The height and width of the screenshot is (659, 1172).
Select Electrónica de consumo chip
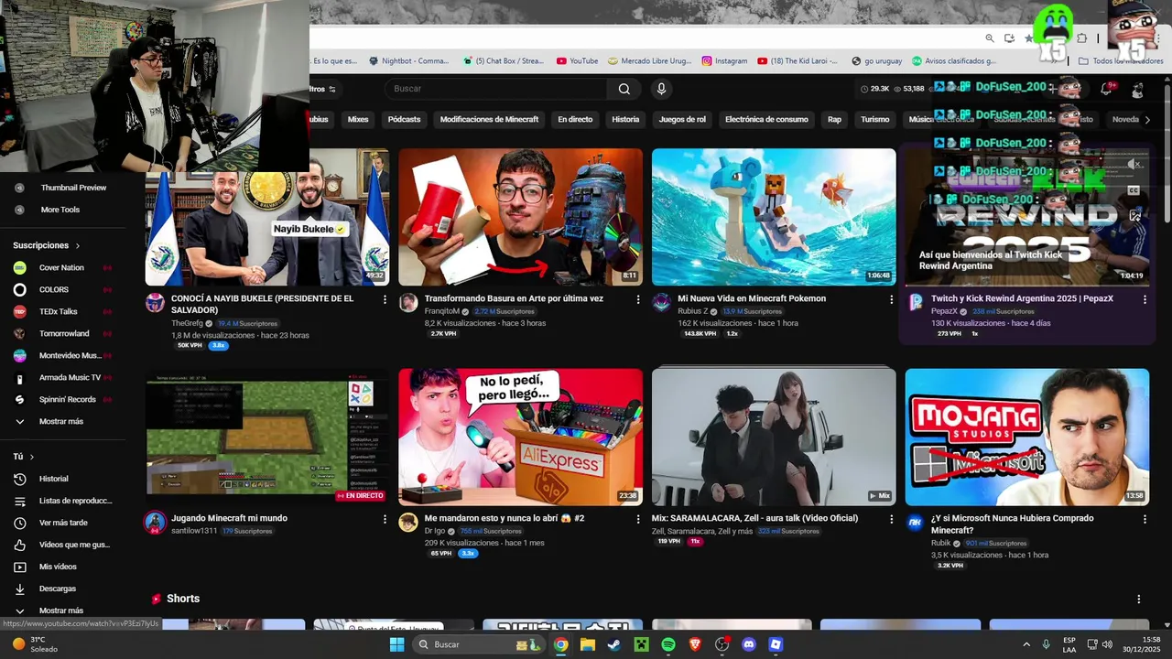pyautogui.click(x=766, y=119)
